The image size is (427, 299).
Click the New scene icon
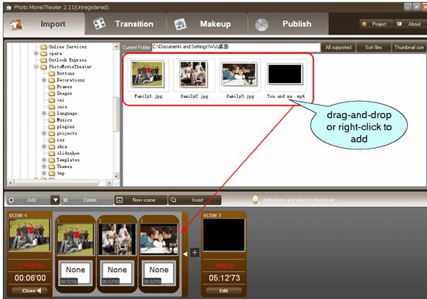(120, 200)
